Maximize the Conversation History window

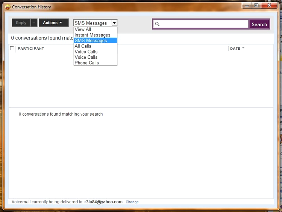256,5
